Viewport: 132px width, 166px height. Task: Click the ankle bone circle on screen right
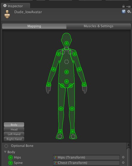pos(72,132)
